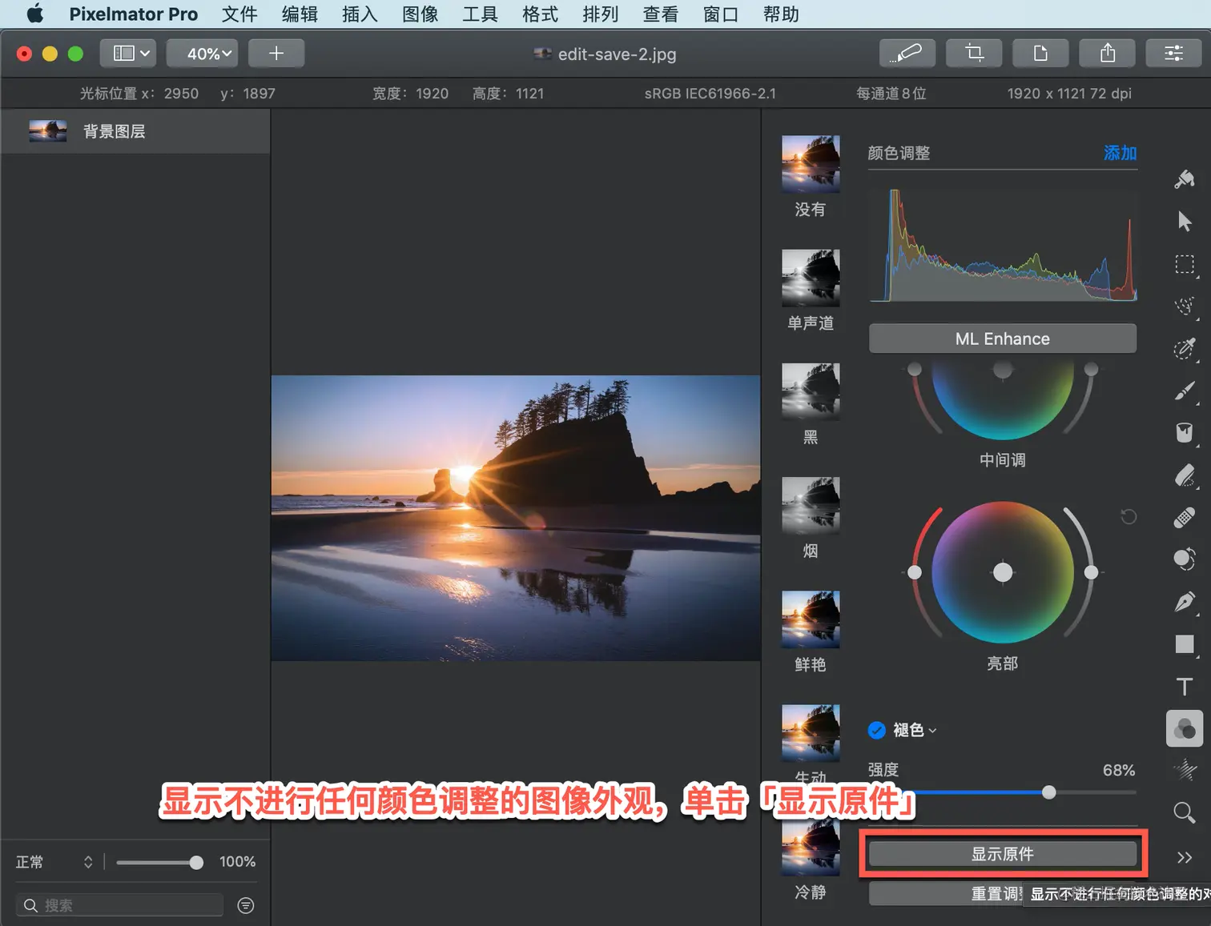Click the 显示原件 button
This screenshot has height=926, width=1211.
tap(1003, 854)
